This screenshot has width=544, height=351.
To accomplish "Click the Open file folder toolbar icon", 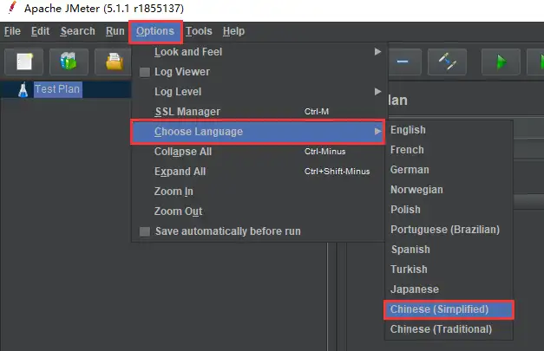I will click(114, 62).
